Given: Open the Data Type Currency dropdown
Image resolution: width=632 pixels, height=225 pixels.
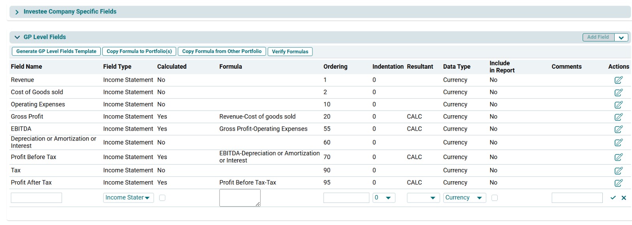Looking at the screenshot, I should (x=464, y=198).
